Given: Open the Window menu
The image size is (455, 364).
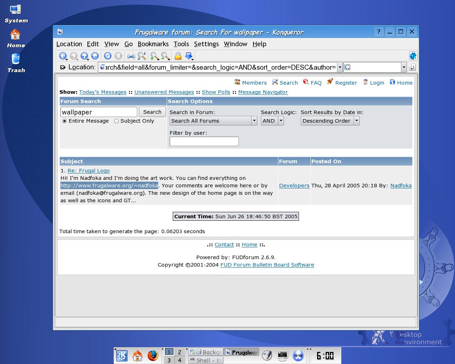Looking at the screenshot, I should click(x=235, y=44).
